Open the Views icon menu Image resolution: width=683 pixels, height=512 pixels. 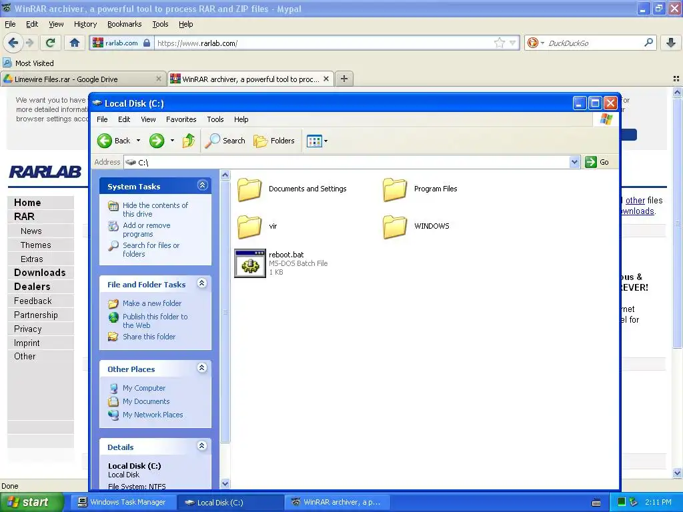click(314, 141)
